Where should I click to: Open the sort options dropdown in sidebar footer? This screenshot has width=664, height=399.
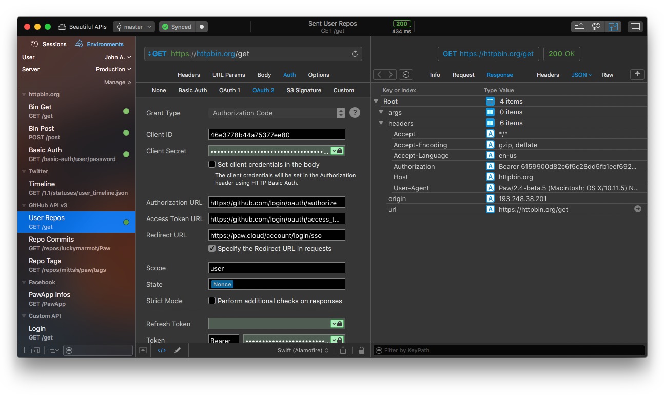[x=53, y=350]
